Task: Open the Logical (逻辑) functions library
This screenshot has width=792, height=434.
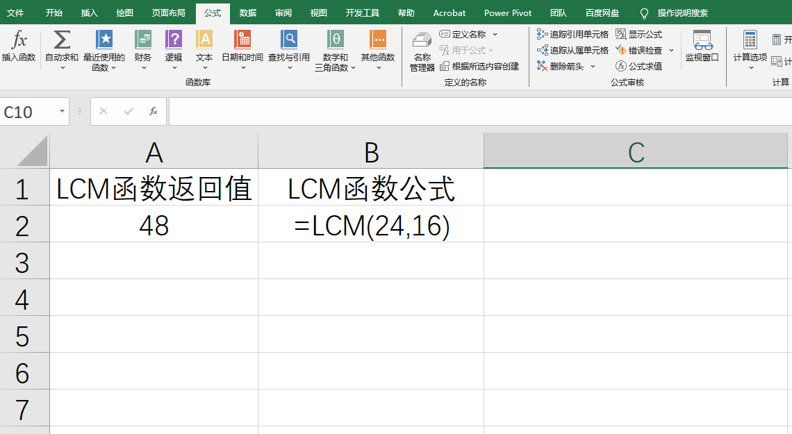Action: point(173,51)
